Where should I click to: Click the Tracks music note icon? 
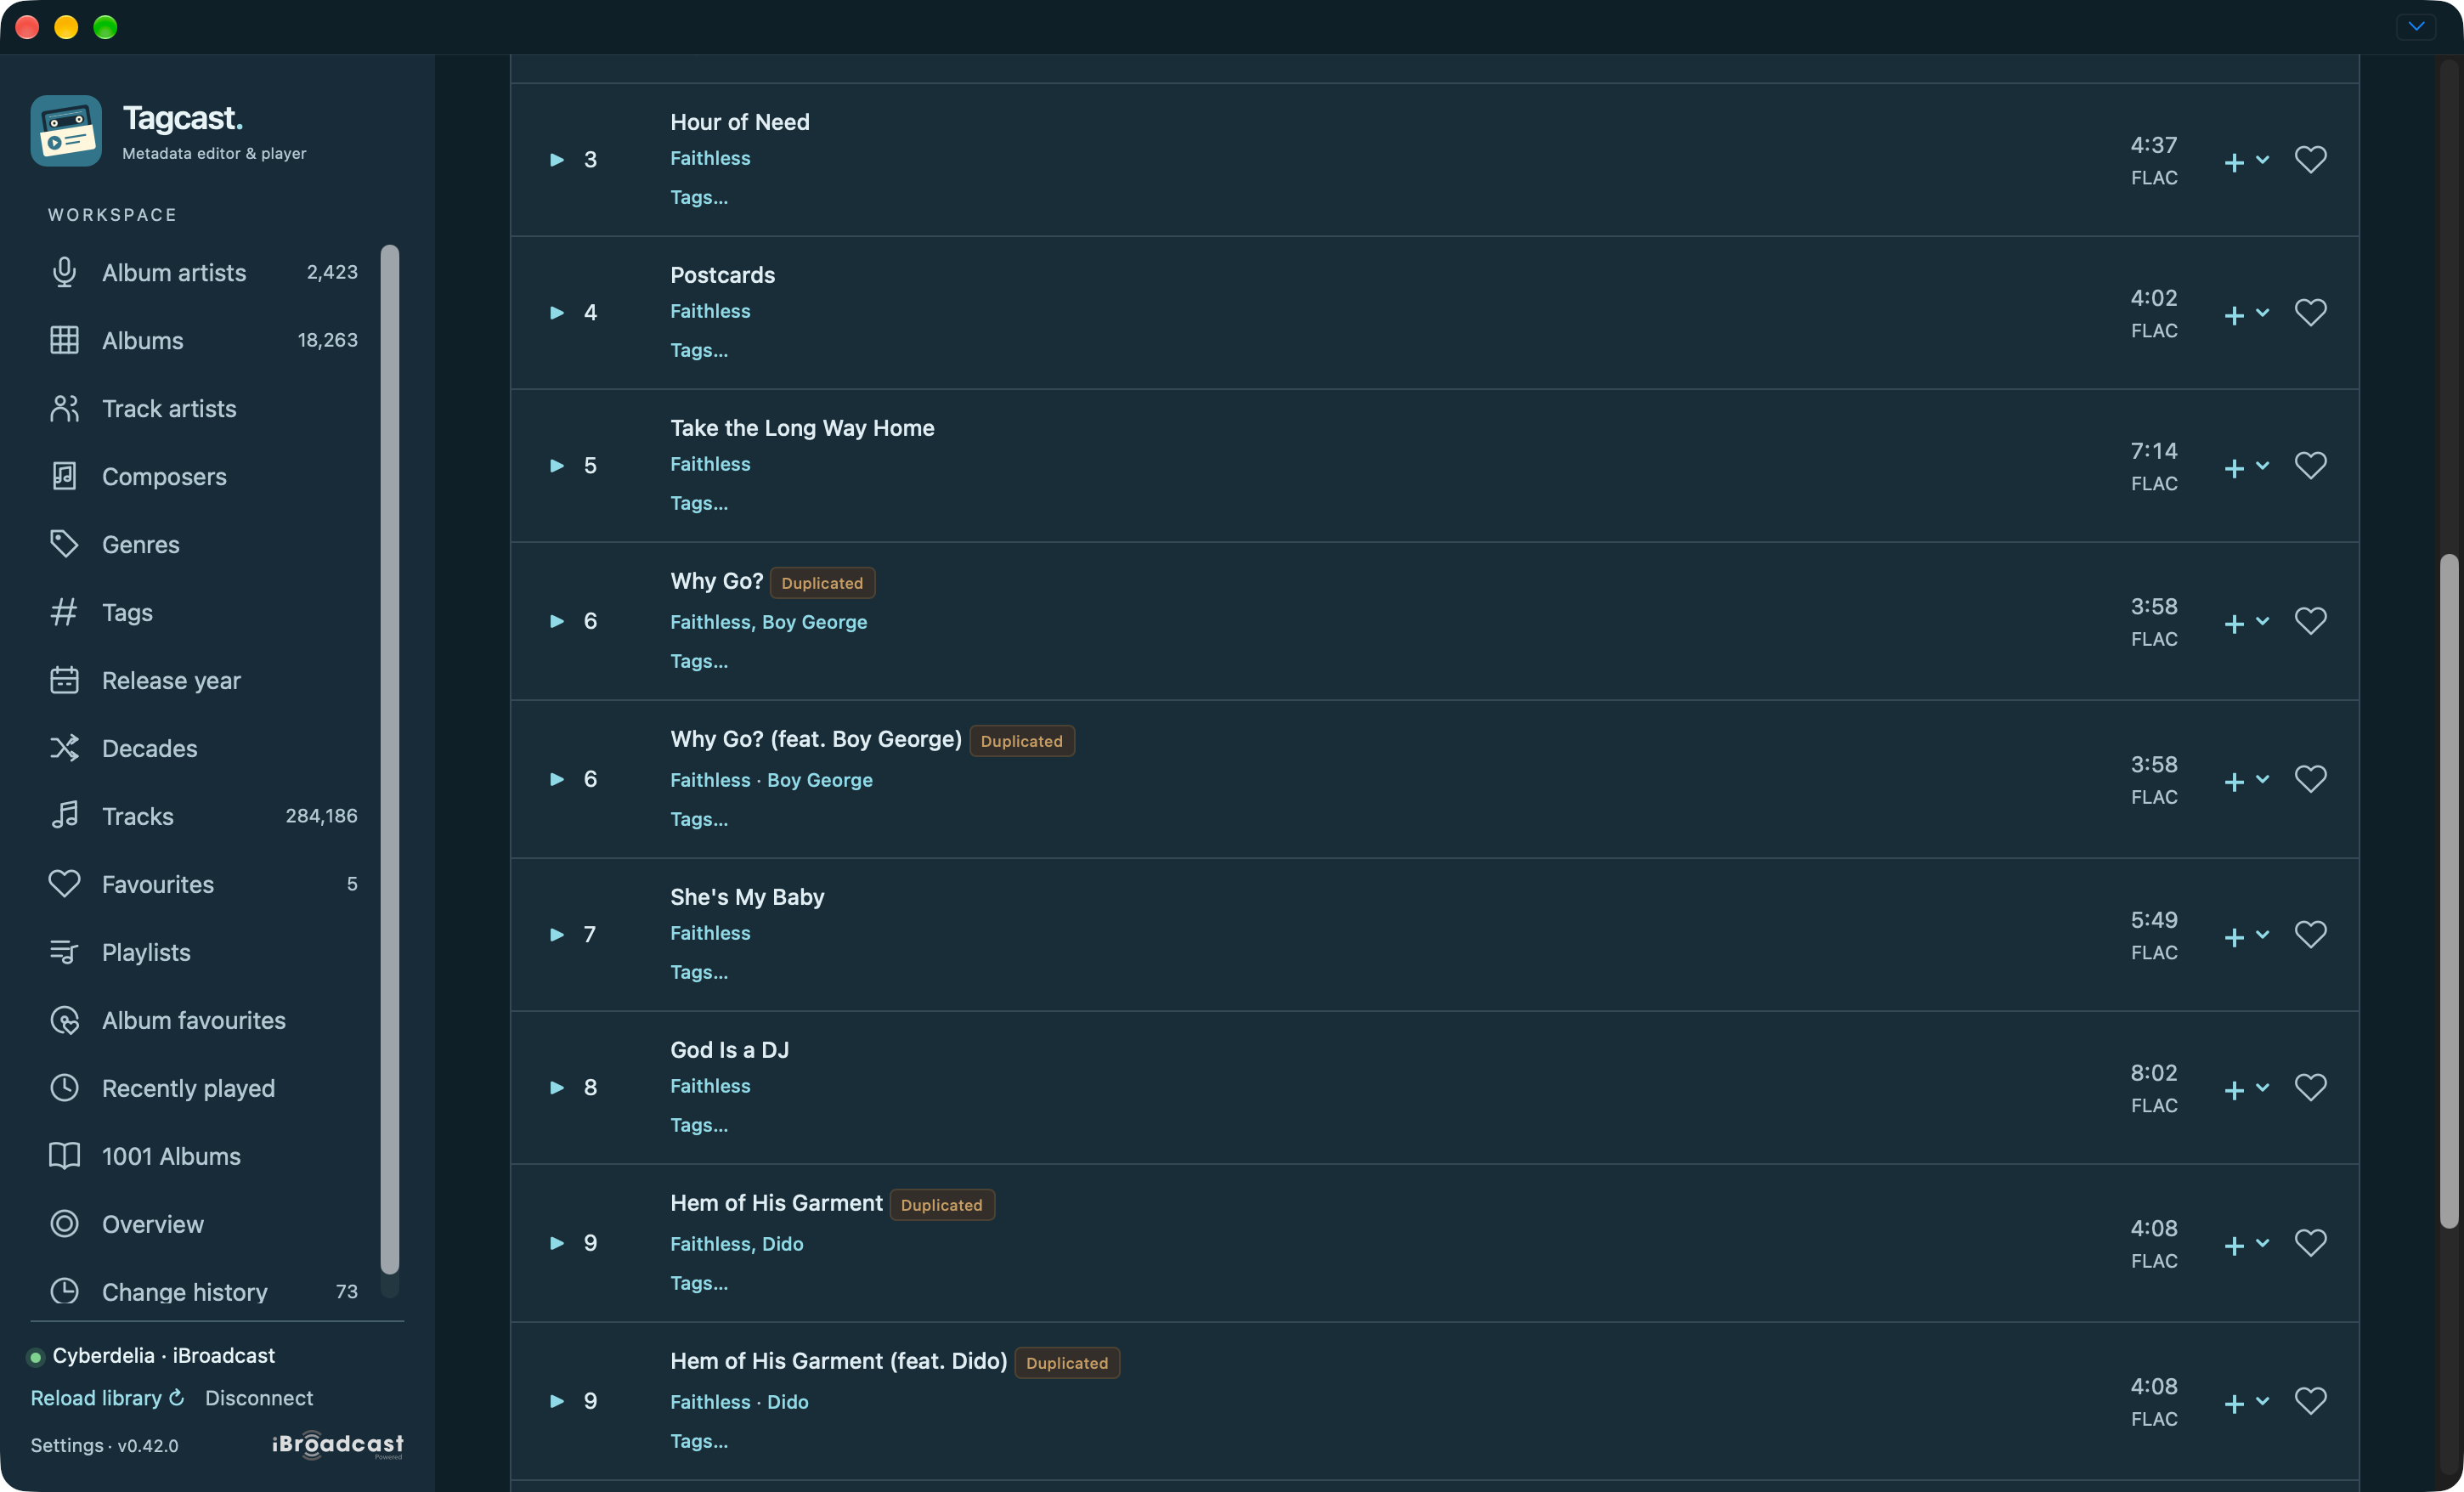click(x=64, y=815)
